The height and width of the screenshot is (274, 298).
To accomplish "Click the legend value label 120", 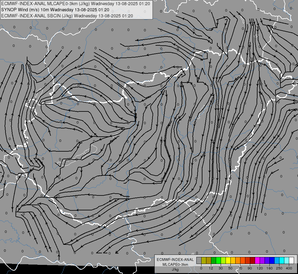I will [260, 268].
